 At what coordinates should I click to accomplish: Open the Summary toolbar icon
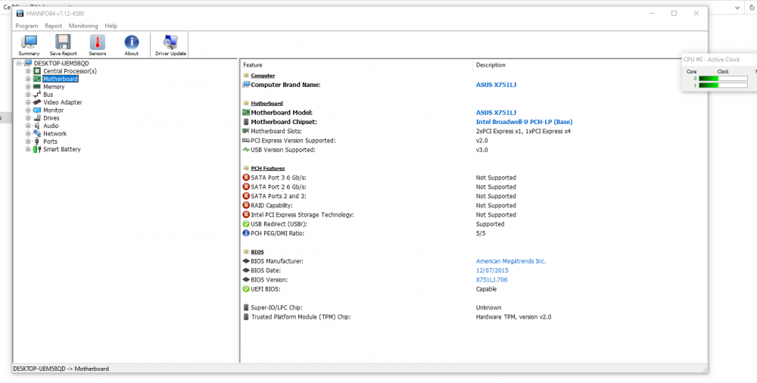pos(29,45)
